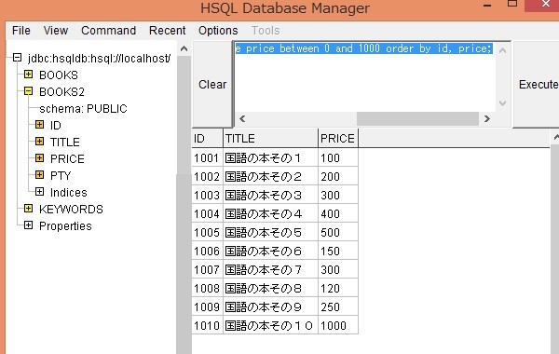
Task: Expand the Properties node
Action: click(x=28, y=225)
